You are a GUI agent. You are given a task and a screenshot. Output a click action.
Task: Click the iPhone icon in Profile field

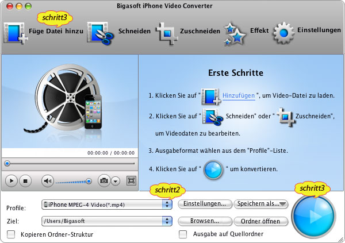click(x=45, y=205)
